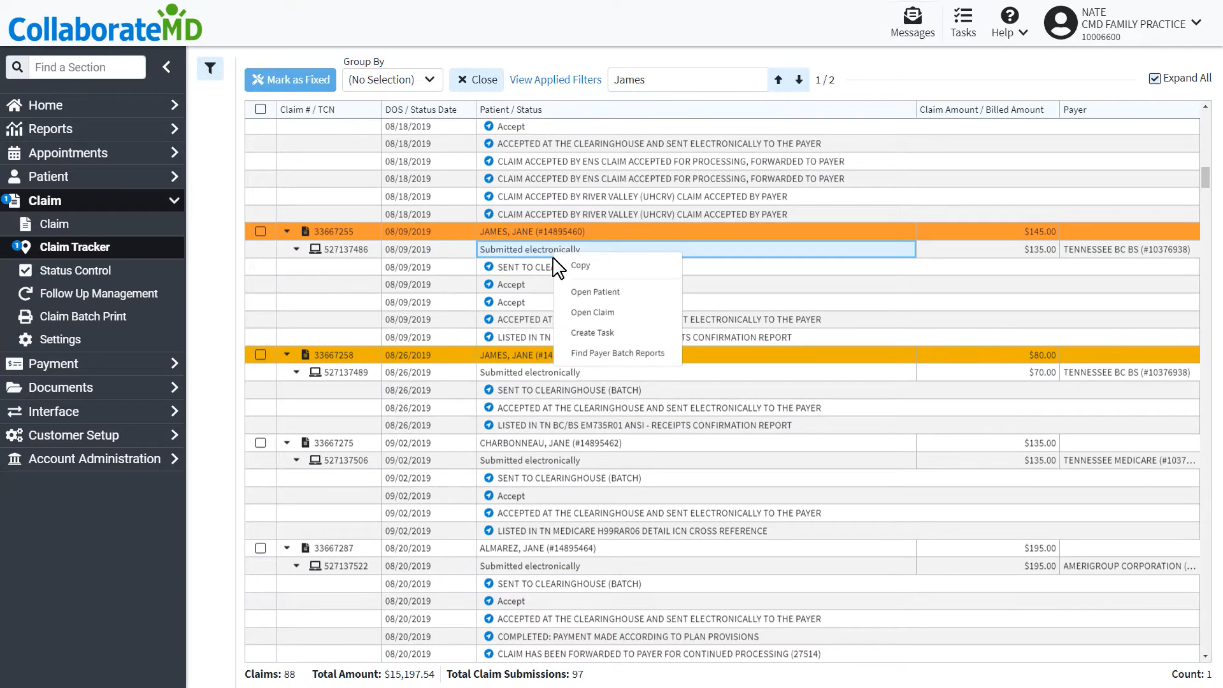The height and width of the screenshot is (688, 1223).
Task: Check the box for claim 33667287
Action: point(261,548)
